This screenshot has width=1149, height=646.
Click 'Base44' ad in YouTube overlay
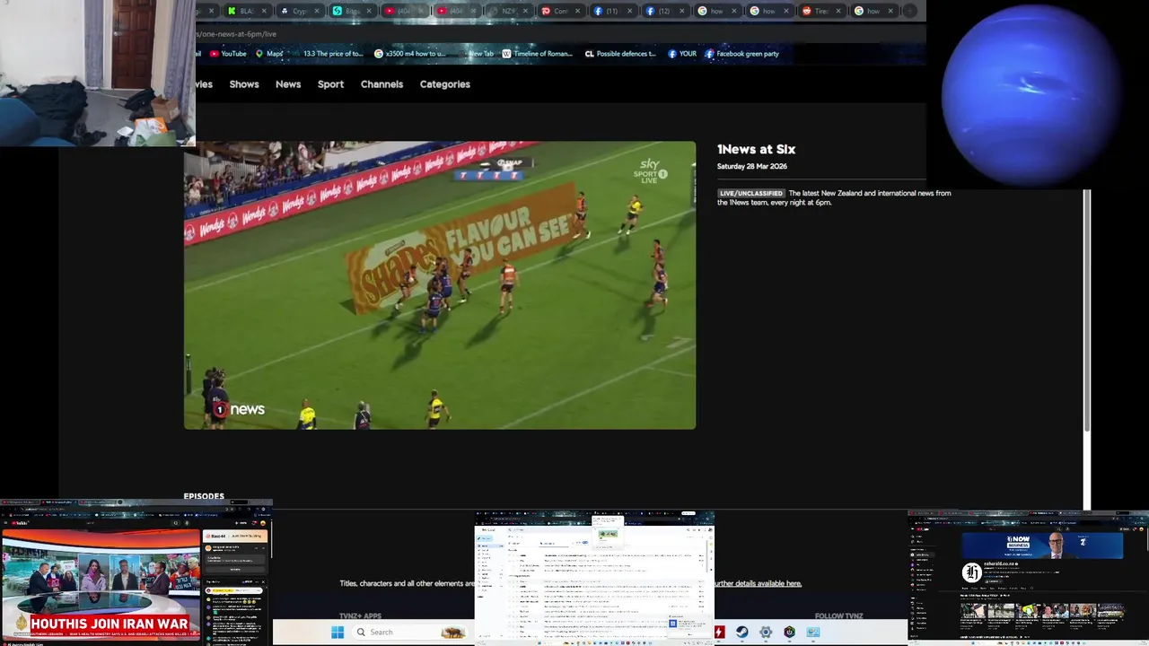235,536
